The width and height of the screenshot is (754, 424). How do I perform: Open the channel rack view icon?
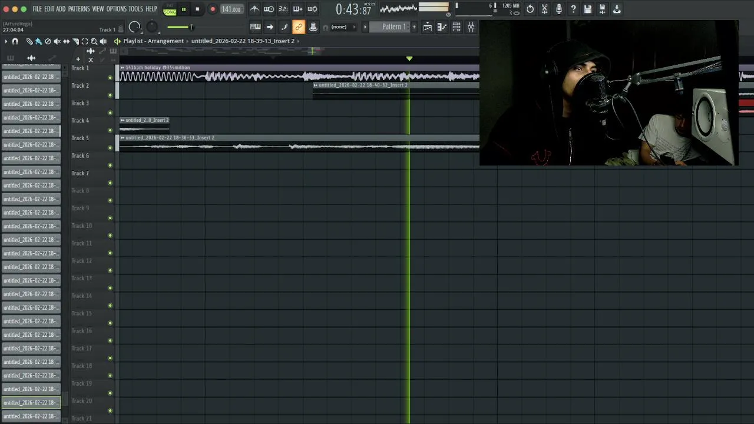pos(457,26)
